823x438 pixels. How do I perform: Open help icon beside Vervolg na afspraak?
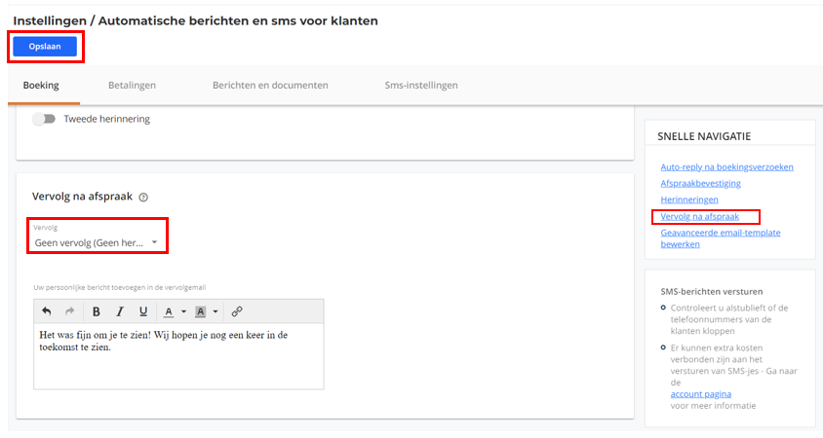pos(143,198)
